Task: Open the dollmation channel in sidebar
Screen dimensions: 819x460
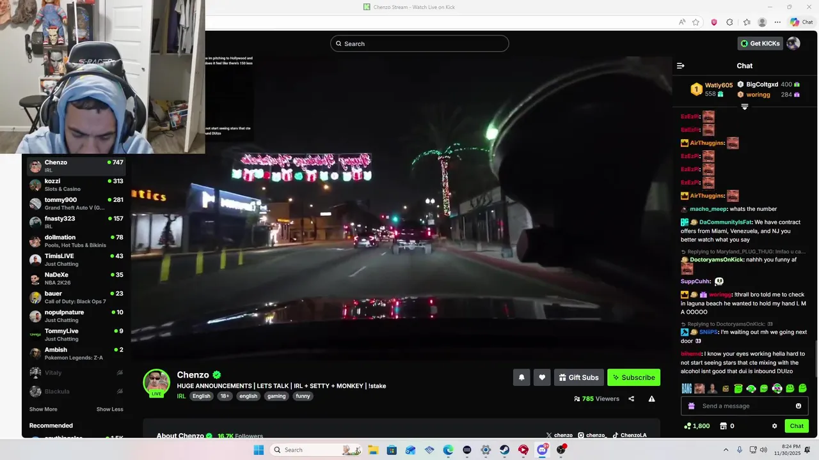Action: tap(76, 241)
